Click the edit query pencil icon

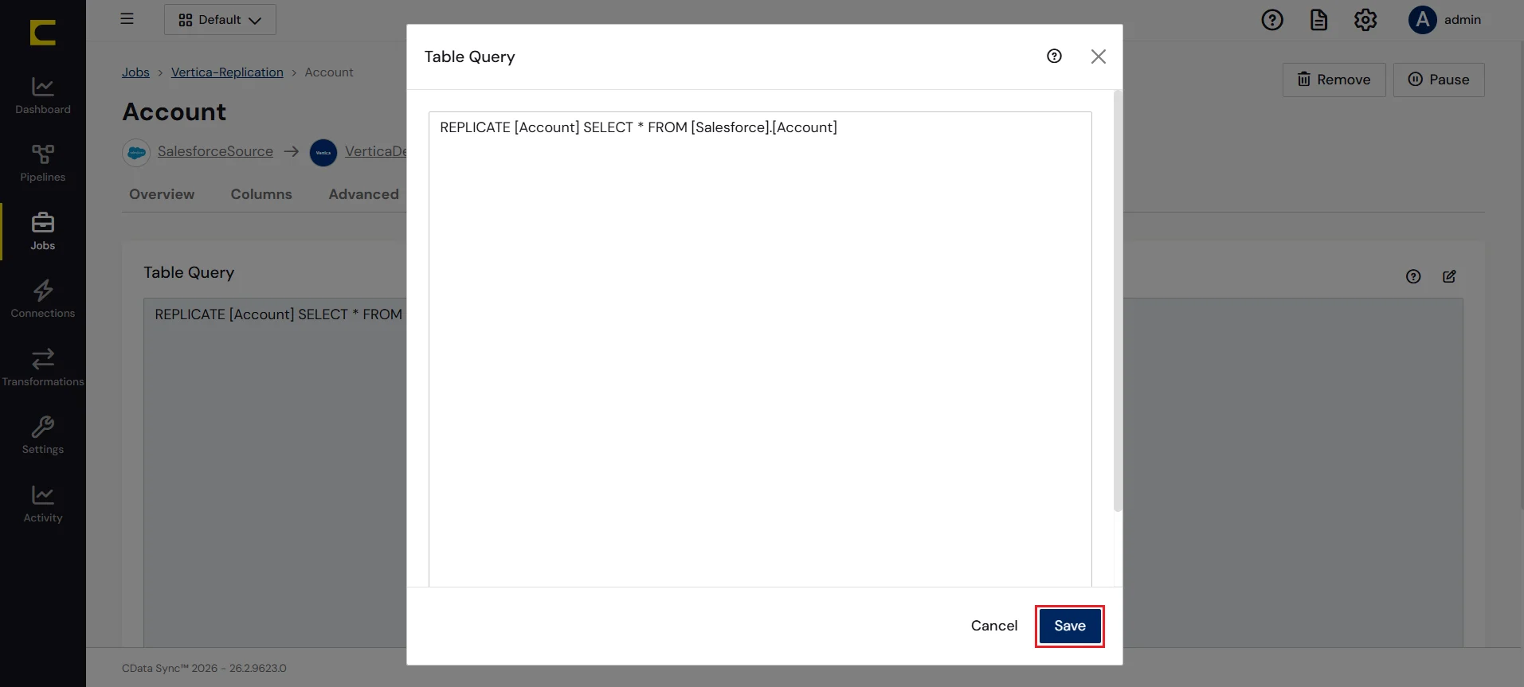click(x=1449, y=276)
